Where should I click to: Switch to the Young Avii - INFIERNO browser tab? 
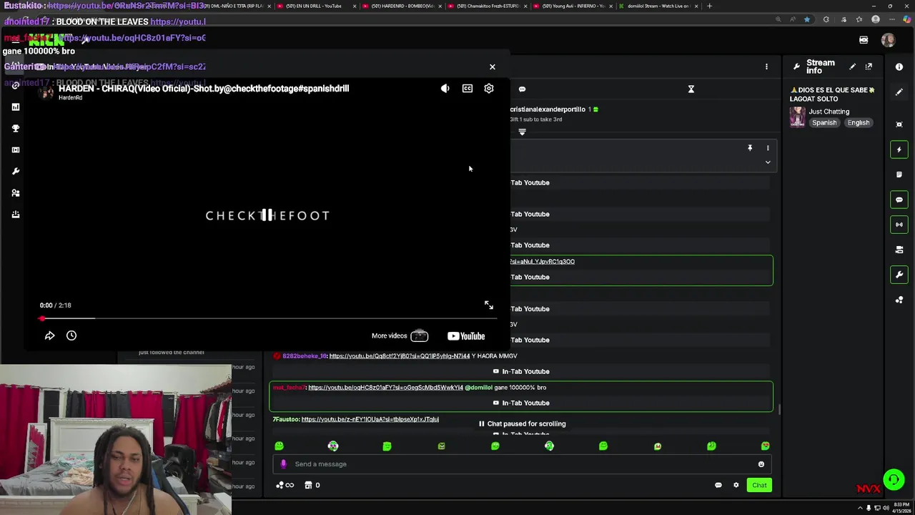pos(572,6)
